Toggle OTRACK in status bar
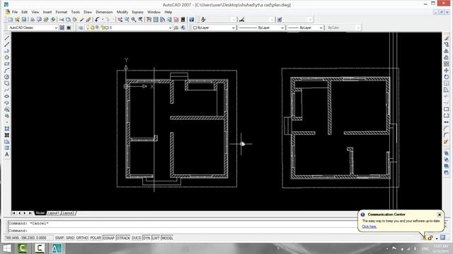 coord(123,238)
